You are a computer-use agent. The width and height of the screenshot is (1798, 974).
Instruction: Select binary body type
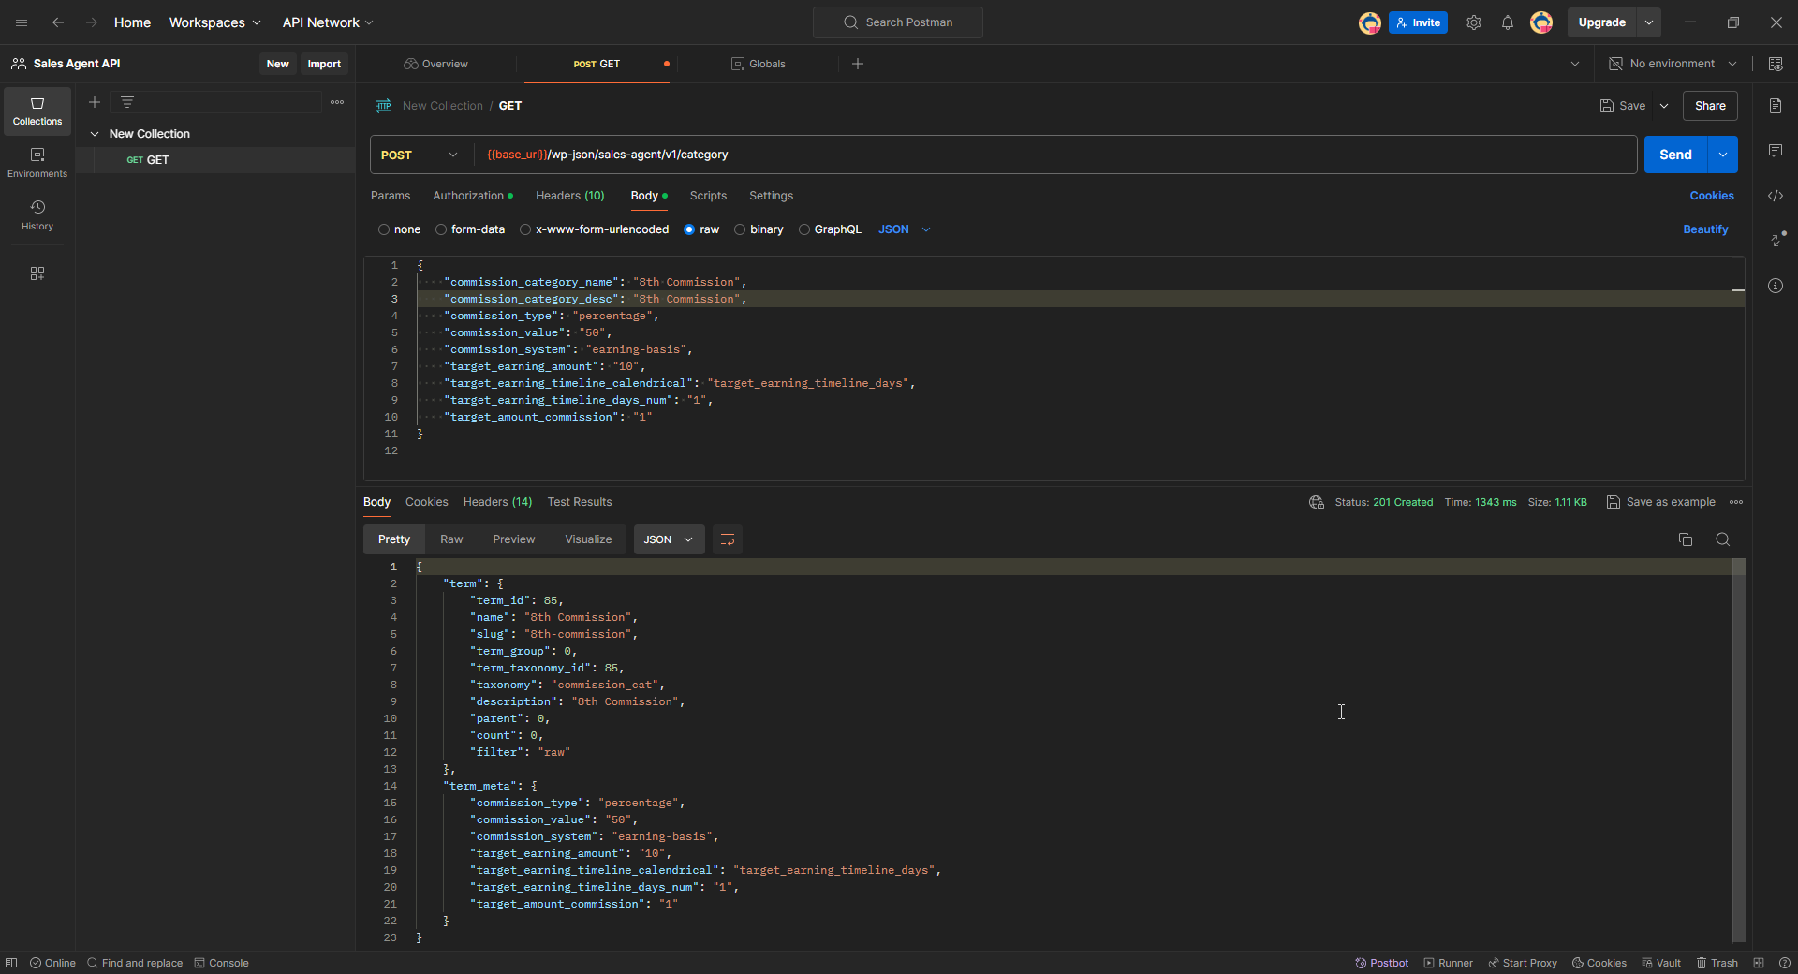(x=740, y=229)
